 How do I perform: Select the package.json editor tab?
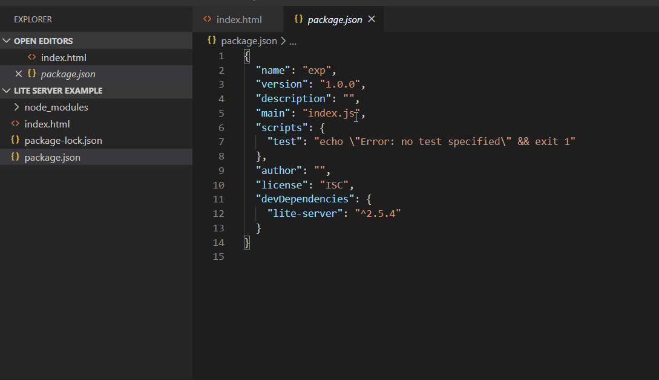335,19
